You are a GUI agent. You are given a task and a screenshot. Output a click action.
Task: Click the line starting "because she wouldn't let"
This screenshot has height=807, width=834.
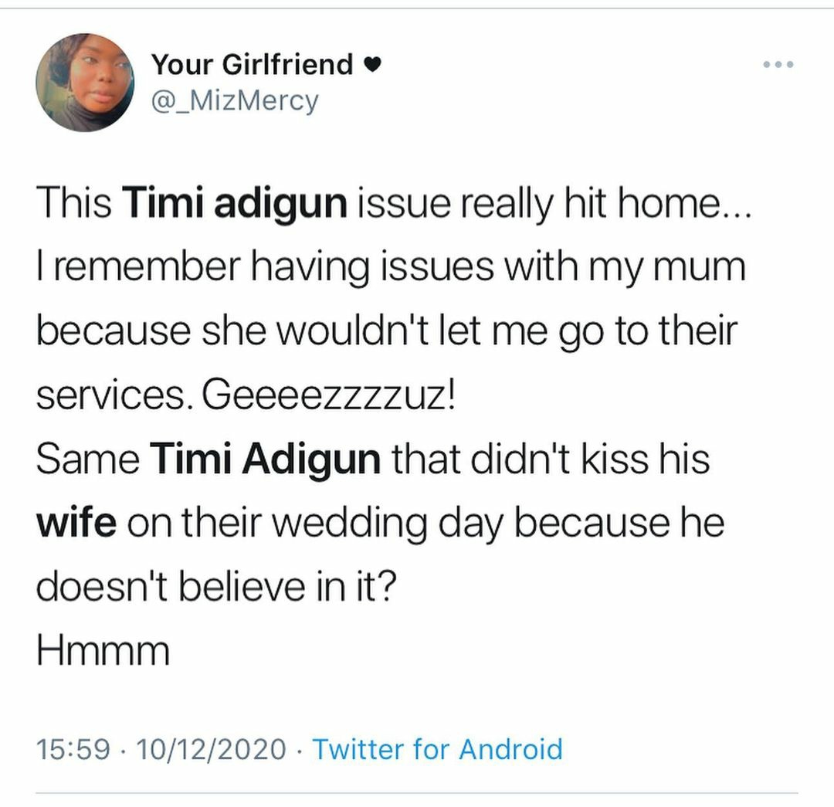(388, 332)
